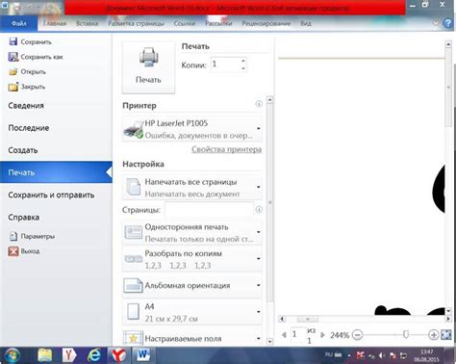Click the Word icon in the taskbar
The image size is (456, 364).
coord(143,355)
